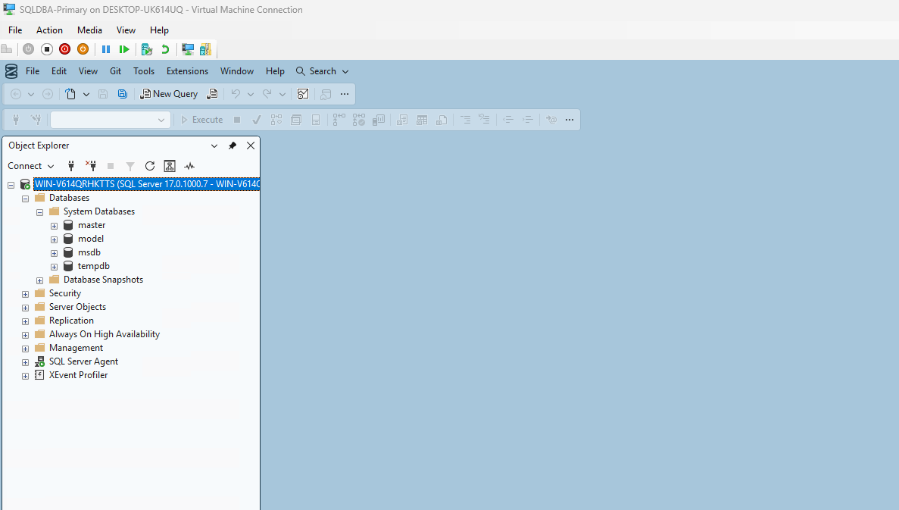Open the SSMS Help menu

(x=275, y=71)
